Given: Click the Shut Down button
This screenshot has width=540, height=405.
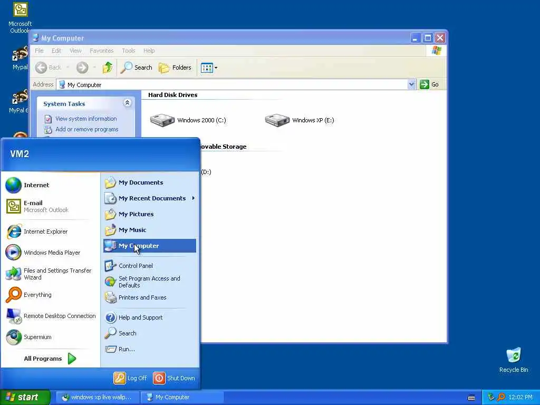Looking at the screenshot, I should pos(174,378).
